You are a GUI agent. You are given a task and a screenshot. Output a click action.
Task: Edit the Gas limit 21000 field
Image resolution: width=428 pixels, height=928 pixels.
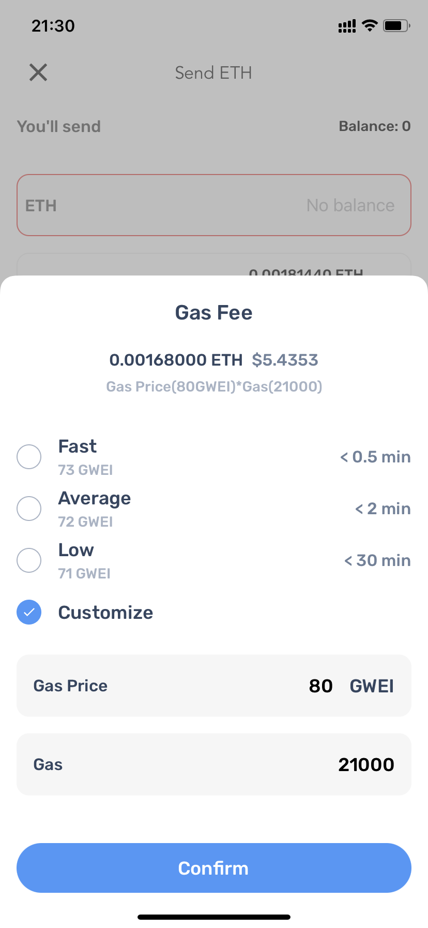pyautogui.click(x=366, y=764)
